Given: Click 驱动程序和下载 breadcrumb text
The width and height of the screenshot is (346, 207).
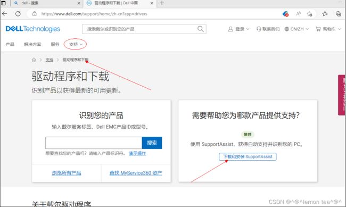Looking at the screenshot, I should pos(76,60).
